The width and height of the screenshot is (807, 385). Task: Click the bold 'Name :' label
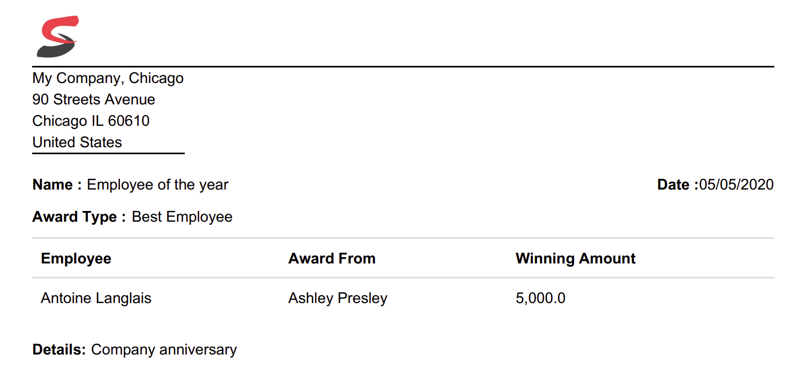pos(57,185)
